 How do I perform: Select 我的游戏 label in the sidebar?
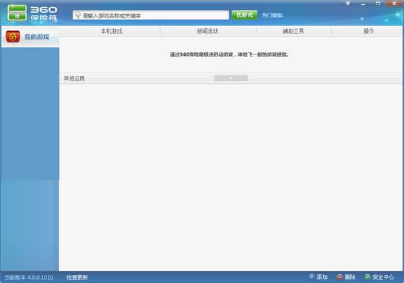tap(37, 37)
